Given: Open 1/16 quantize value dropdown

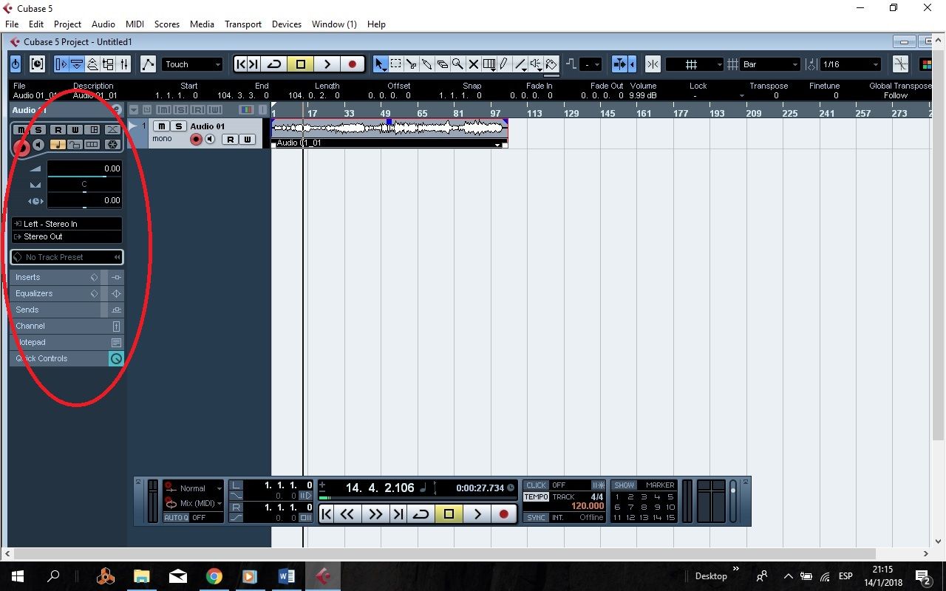Looking at the screenshot, I should point(851,64).
